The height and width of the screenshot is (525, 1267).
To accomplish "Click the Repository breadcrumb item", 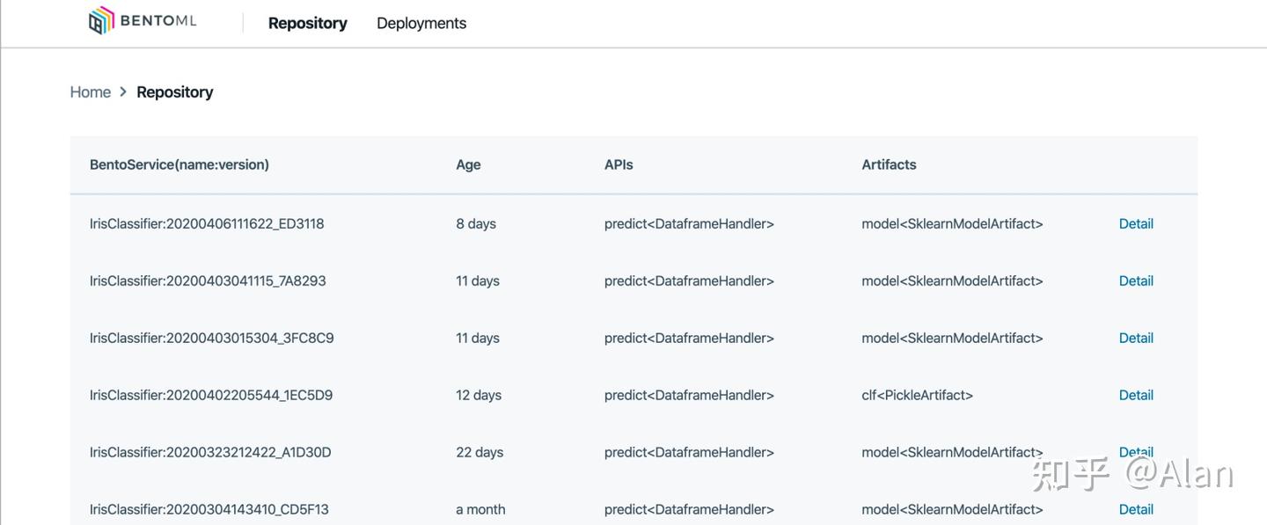I will 174,92.
